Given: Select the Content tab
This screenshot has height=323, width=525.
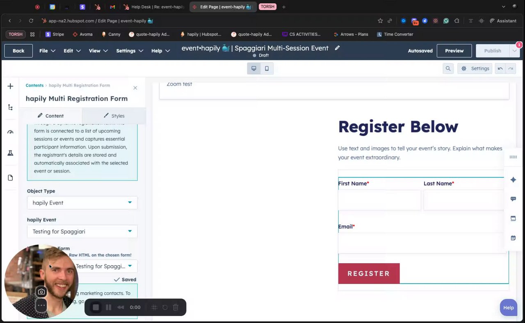Looking at the screenshot, I should click(50, 116).
